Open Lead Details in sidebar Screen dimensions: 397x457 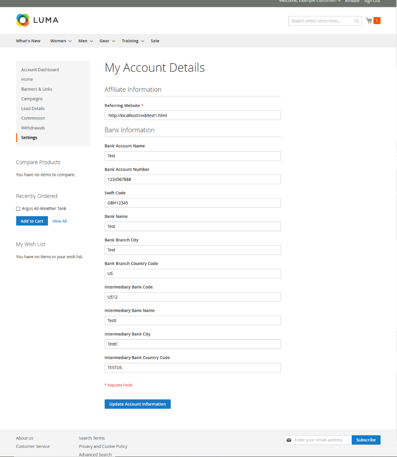[33, 109]
